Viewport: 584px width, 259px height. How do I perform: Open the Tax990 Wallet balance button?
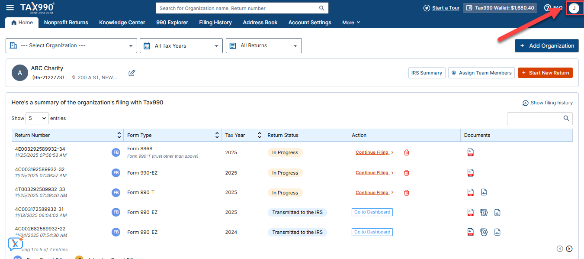(500, 8)
